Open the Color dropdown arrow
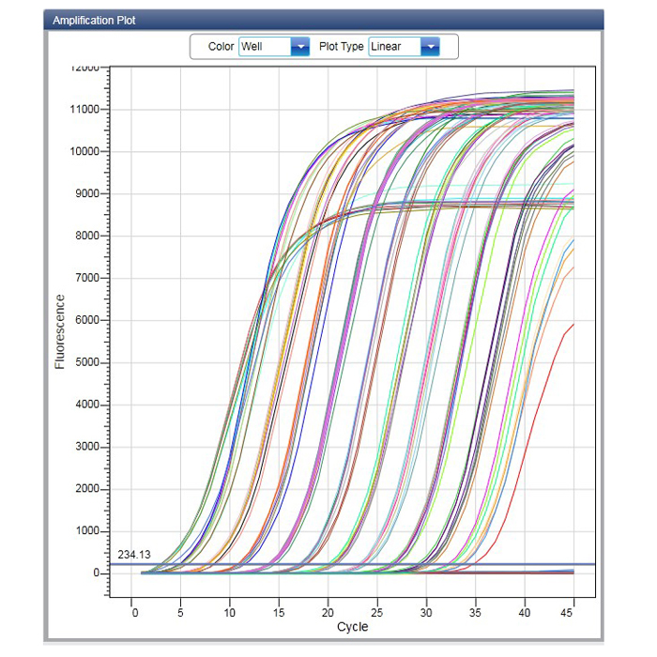This screenshot has width=657, height=657. pos(300,46)
